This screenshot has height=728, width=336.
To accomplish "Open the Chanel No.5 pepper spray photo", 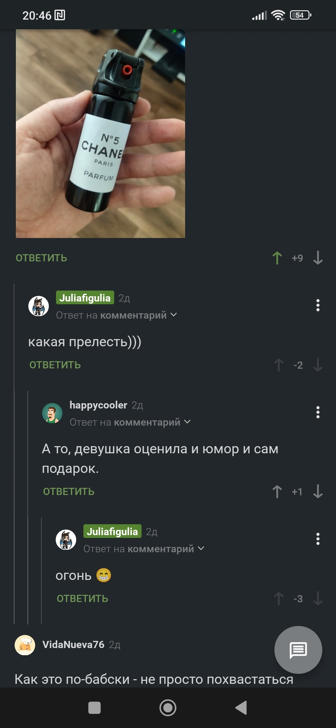I will [x=100, y=134].
